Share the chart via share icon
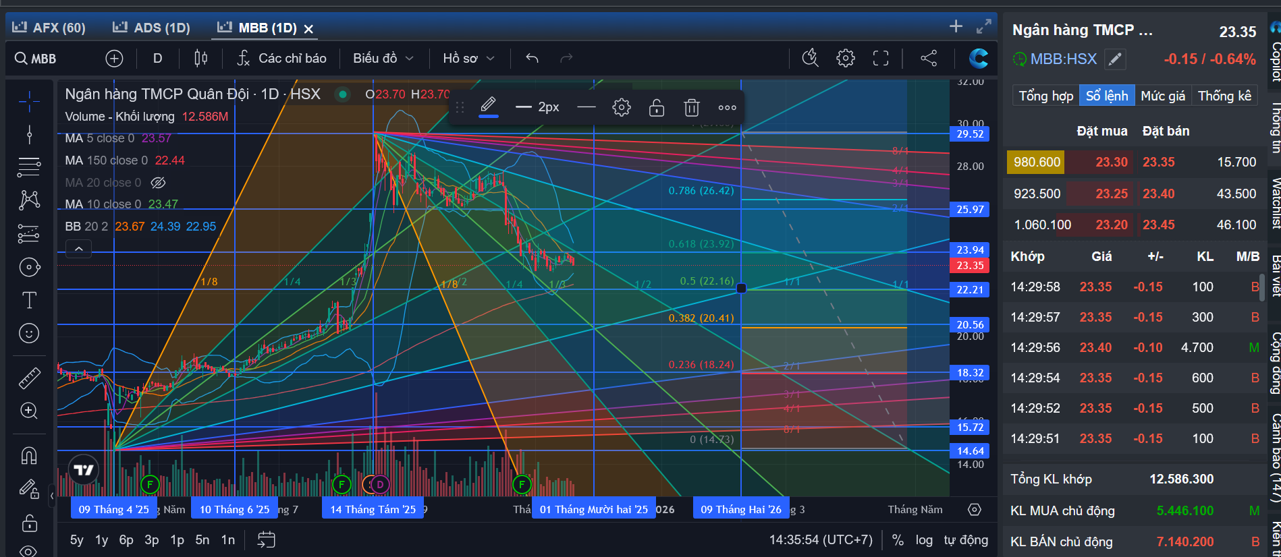Image resolution: width=1281 pixels, height=557 pixels. tap(929, 59)
